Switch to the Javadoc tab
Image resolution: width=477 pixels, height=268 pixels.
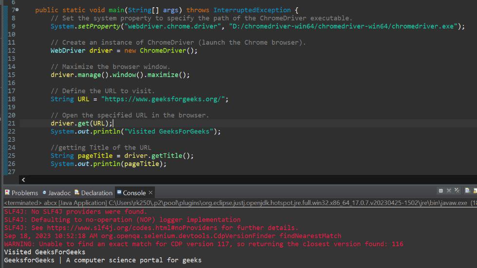click(56, 193)
